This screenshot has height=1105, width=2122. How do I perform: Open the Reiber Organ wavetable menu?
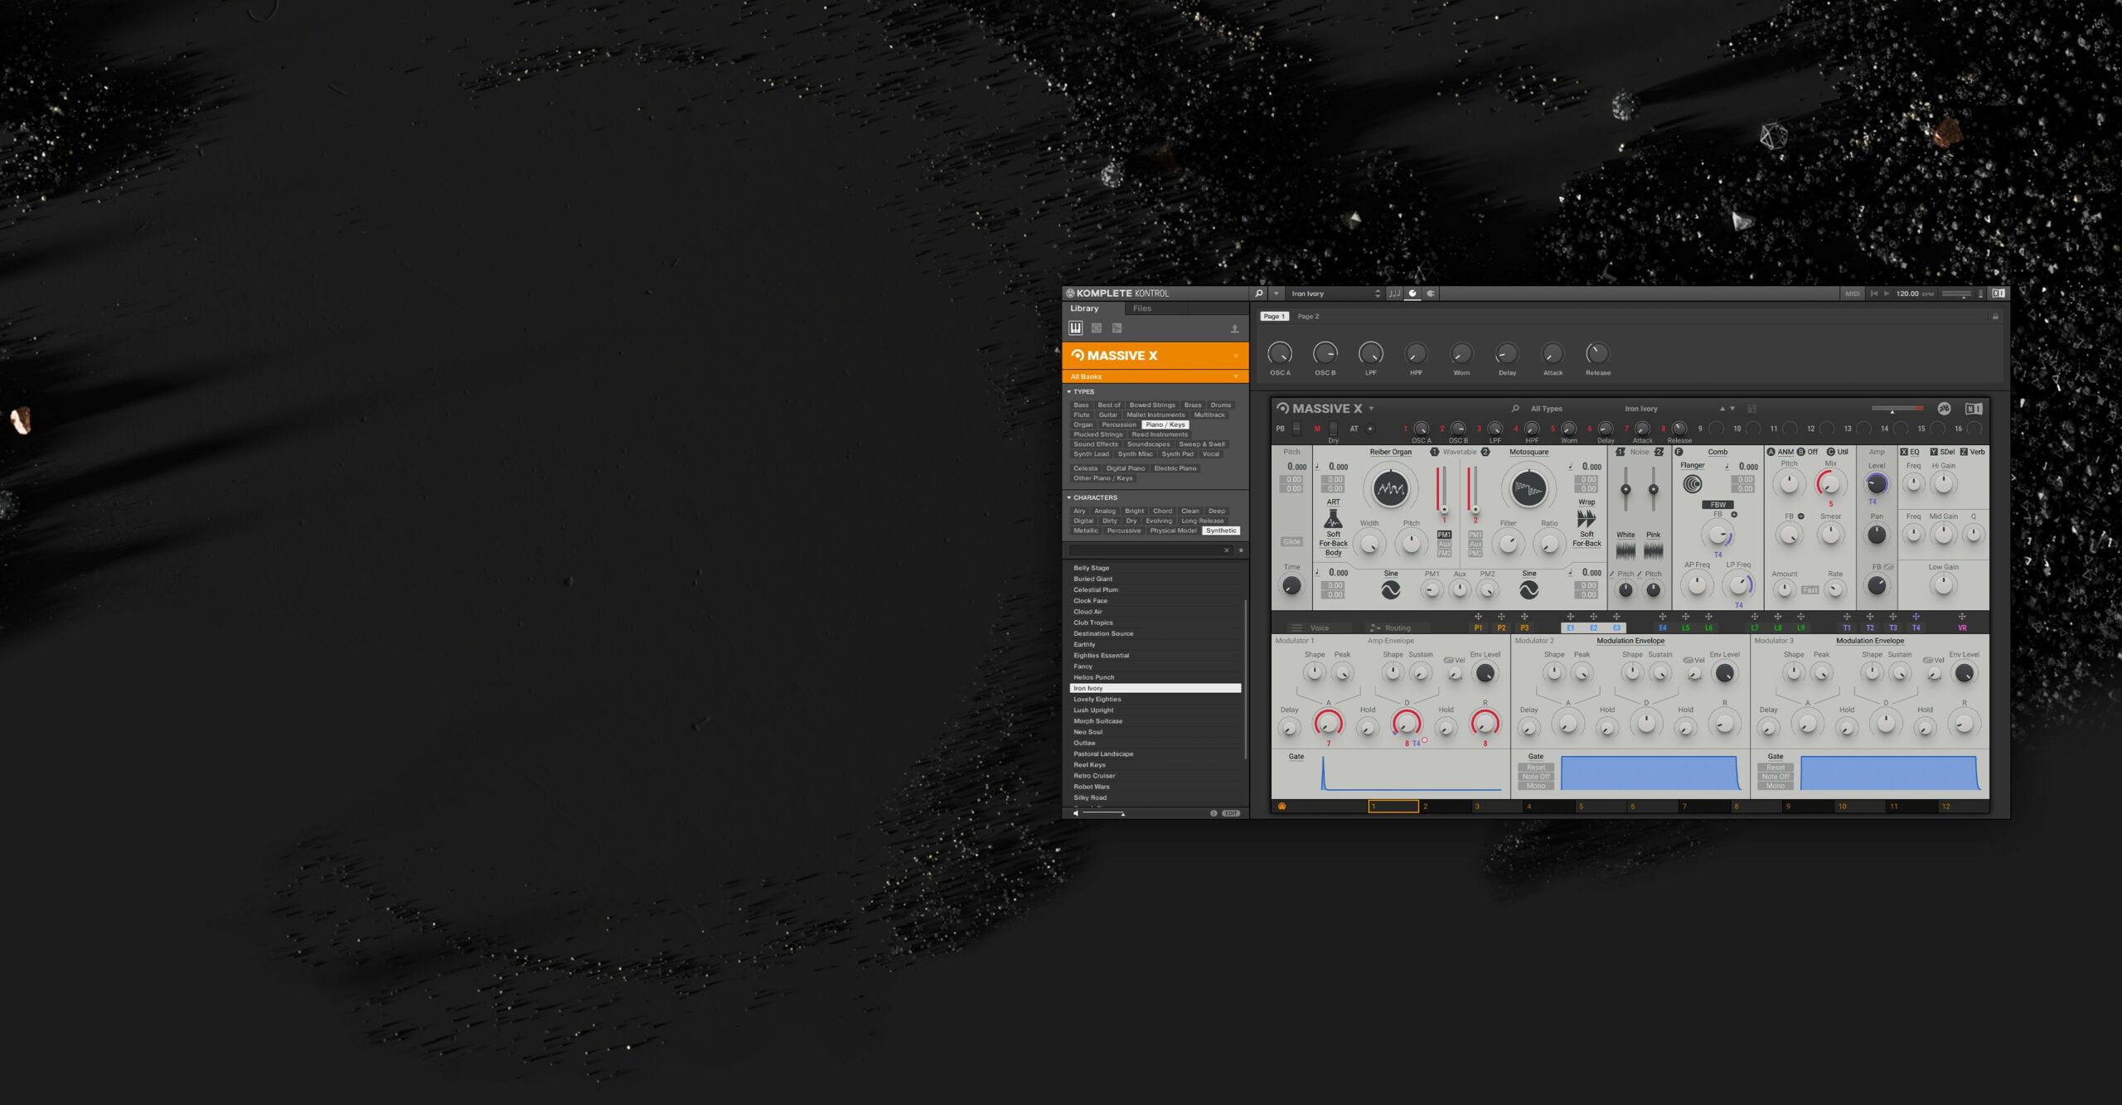1390,453
